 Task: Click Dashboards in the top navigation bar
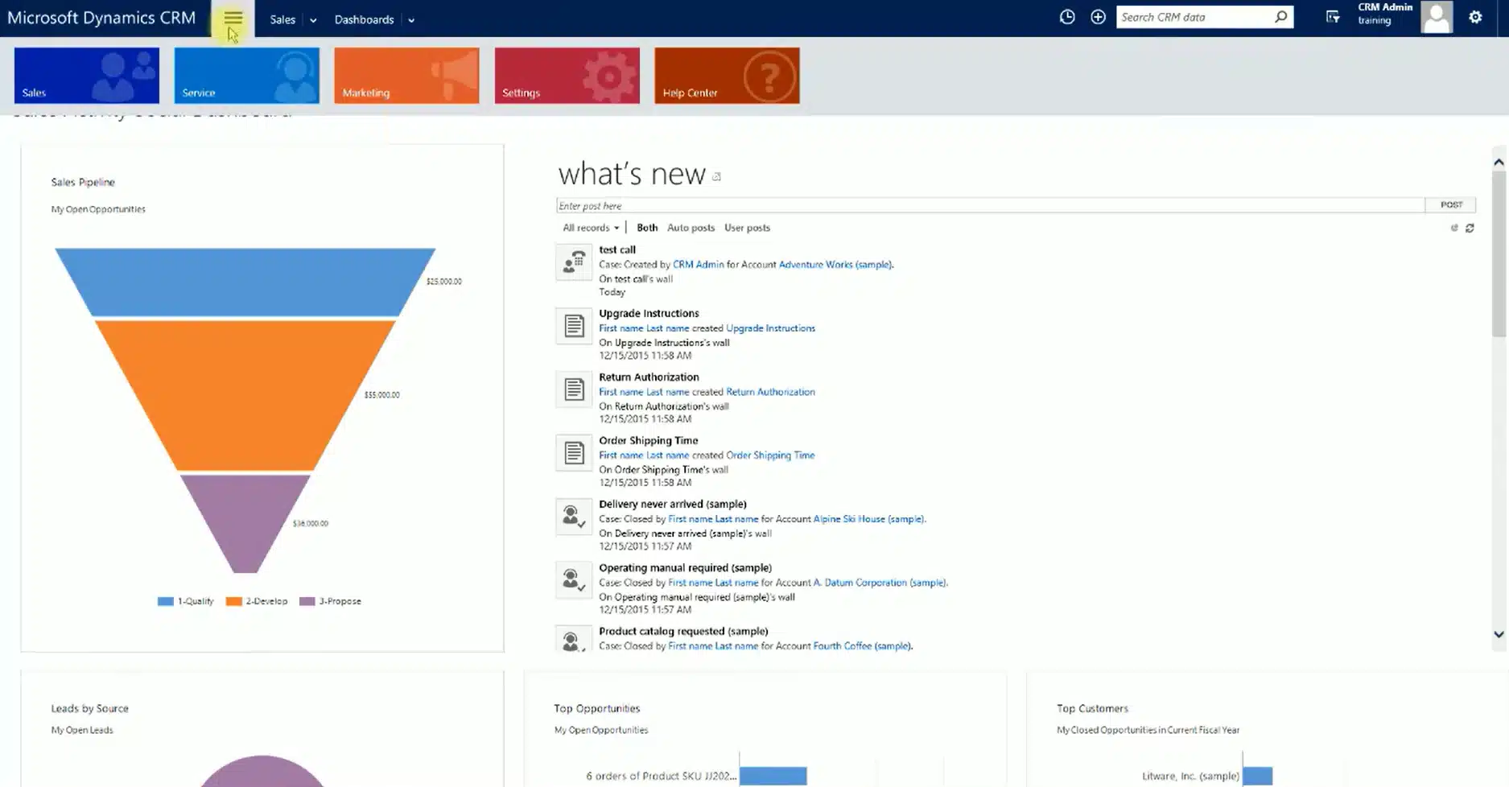tap(364, 19)
